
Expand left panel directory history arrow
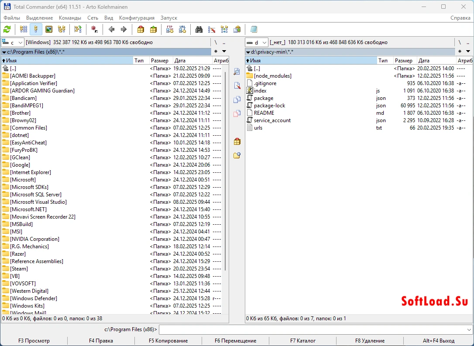224,51
